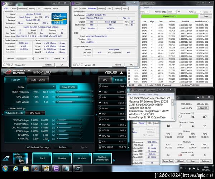Click the Reset button in Real Temp
The height and width of the screenshot is (179, 215).
(193, 161)
